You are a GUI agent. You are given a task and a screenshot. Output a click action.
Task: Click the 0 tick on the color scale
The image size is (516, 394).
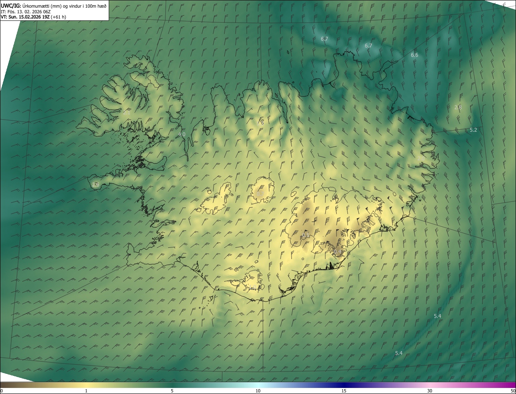2,391
